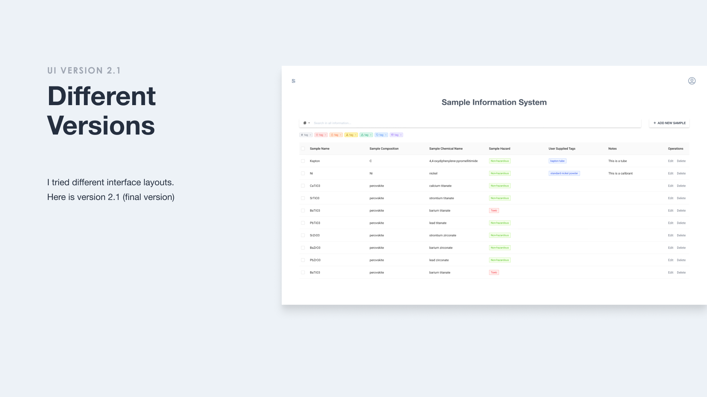The image size is (707, 397).
Task: Remove the green tag chip
Action: click(x=371, y=135)
